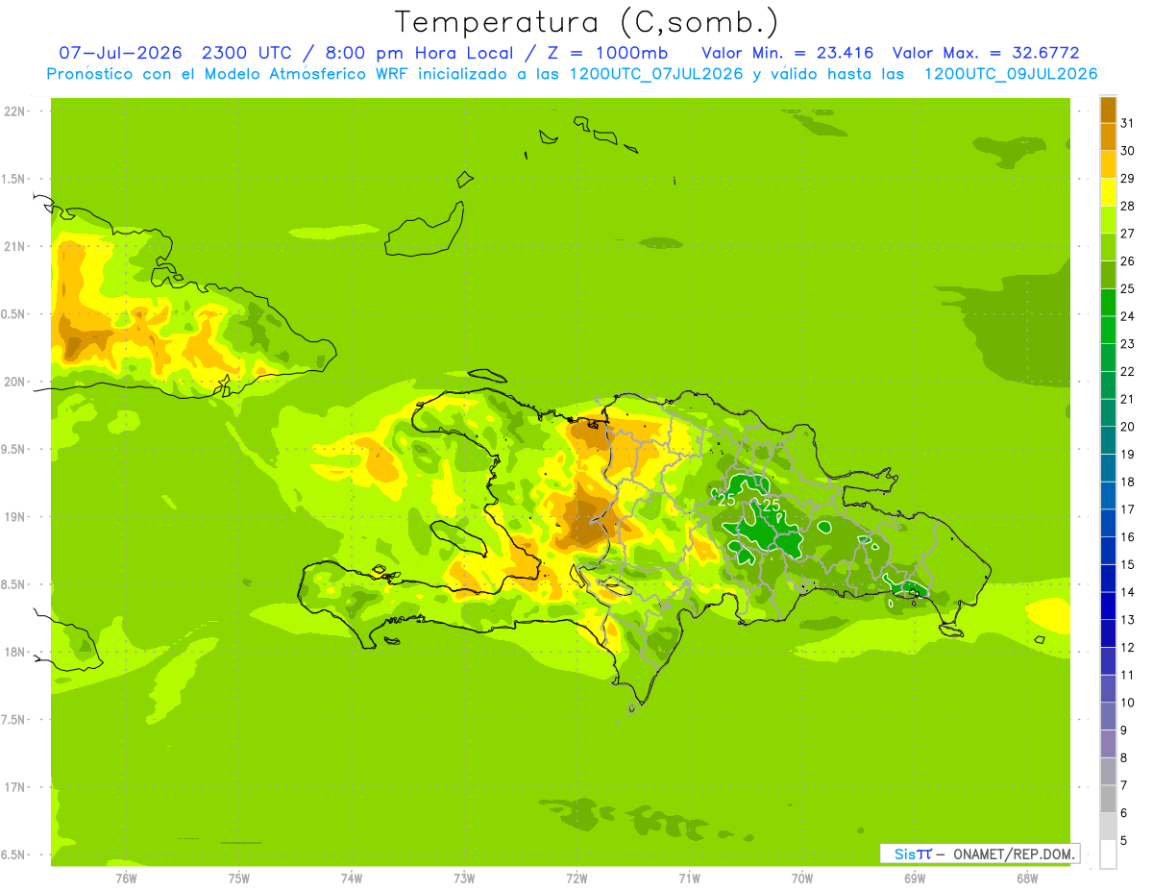The image size is (1153, 891).
Task: Click the legend value "12"
Action: click(1127, 648)
